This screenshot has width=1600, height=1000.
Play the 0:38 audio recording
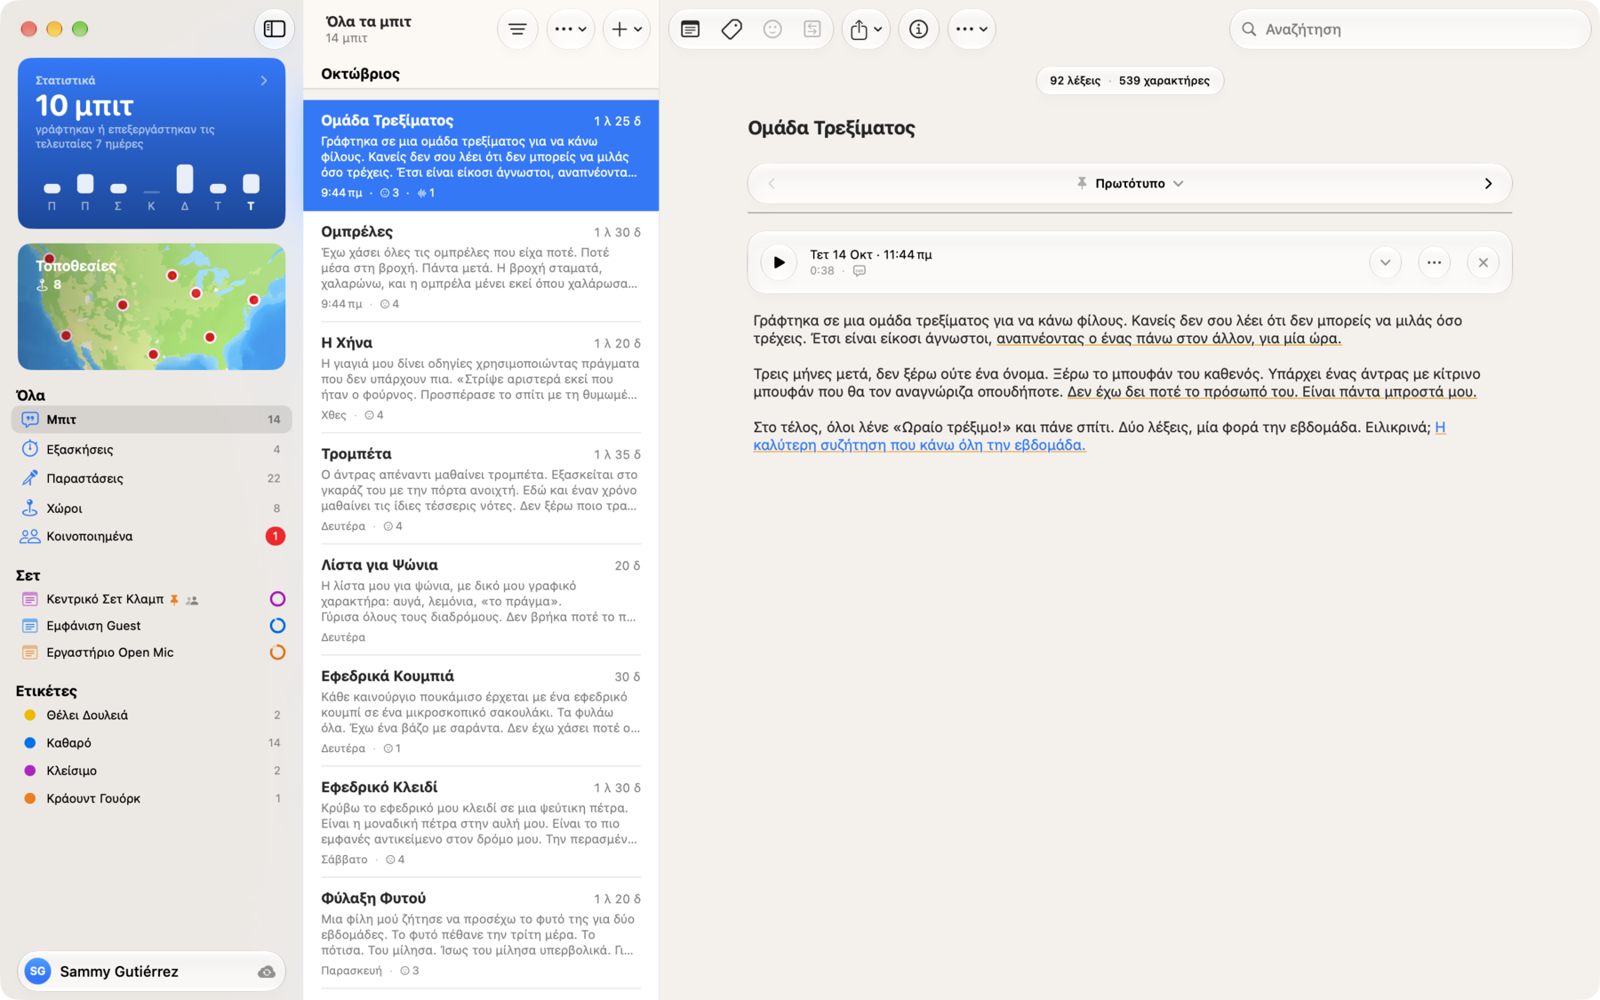779,262
